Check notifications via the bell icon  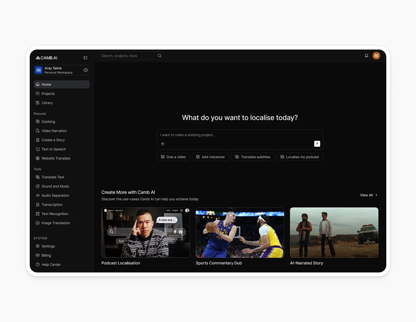coord(366,56)
